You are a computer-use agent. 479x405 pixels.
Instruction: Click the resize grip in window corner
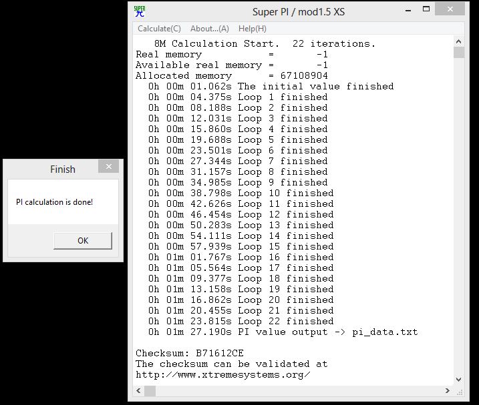tap(459, 392)
